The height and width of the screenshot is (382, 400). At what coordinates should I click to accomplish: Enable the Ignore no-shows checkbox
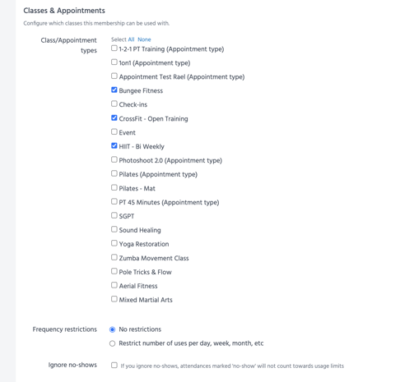tap(114, 366)
